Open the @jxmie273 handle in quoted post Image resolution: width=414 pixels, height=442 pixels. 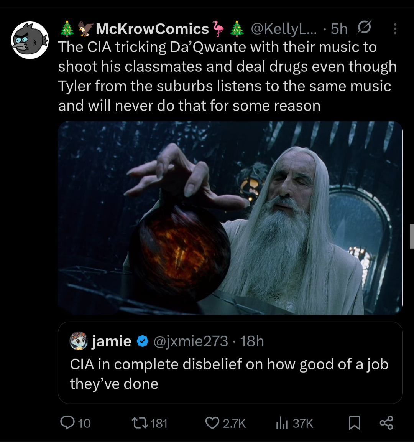click(x=191, y=341)
